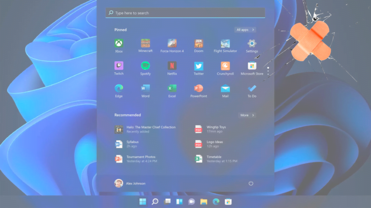Open Spotify from pinned apps
The width and height of the screenshot is (371, 208).
point(145,68)
